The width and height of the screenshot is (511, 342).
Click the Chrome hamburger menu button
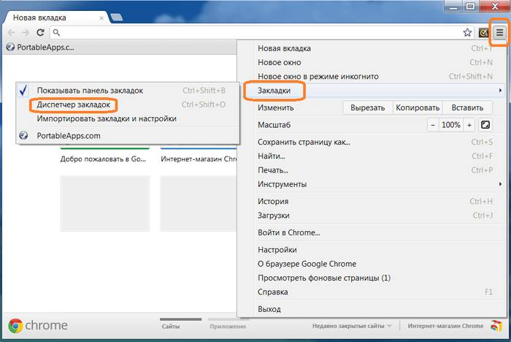point(499,33)
